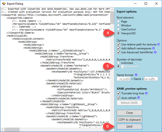Screen dimensions: 162x132
Task: Set number of decimals to Unlimited
Action: click(x=119, y=62)
